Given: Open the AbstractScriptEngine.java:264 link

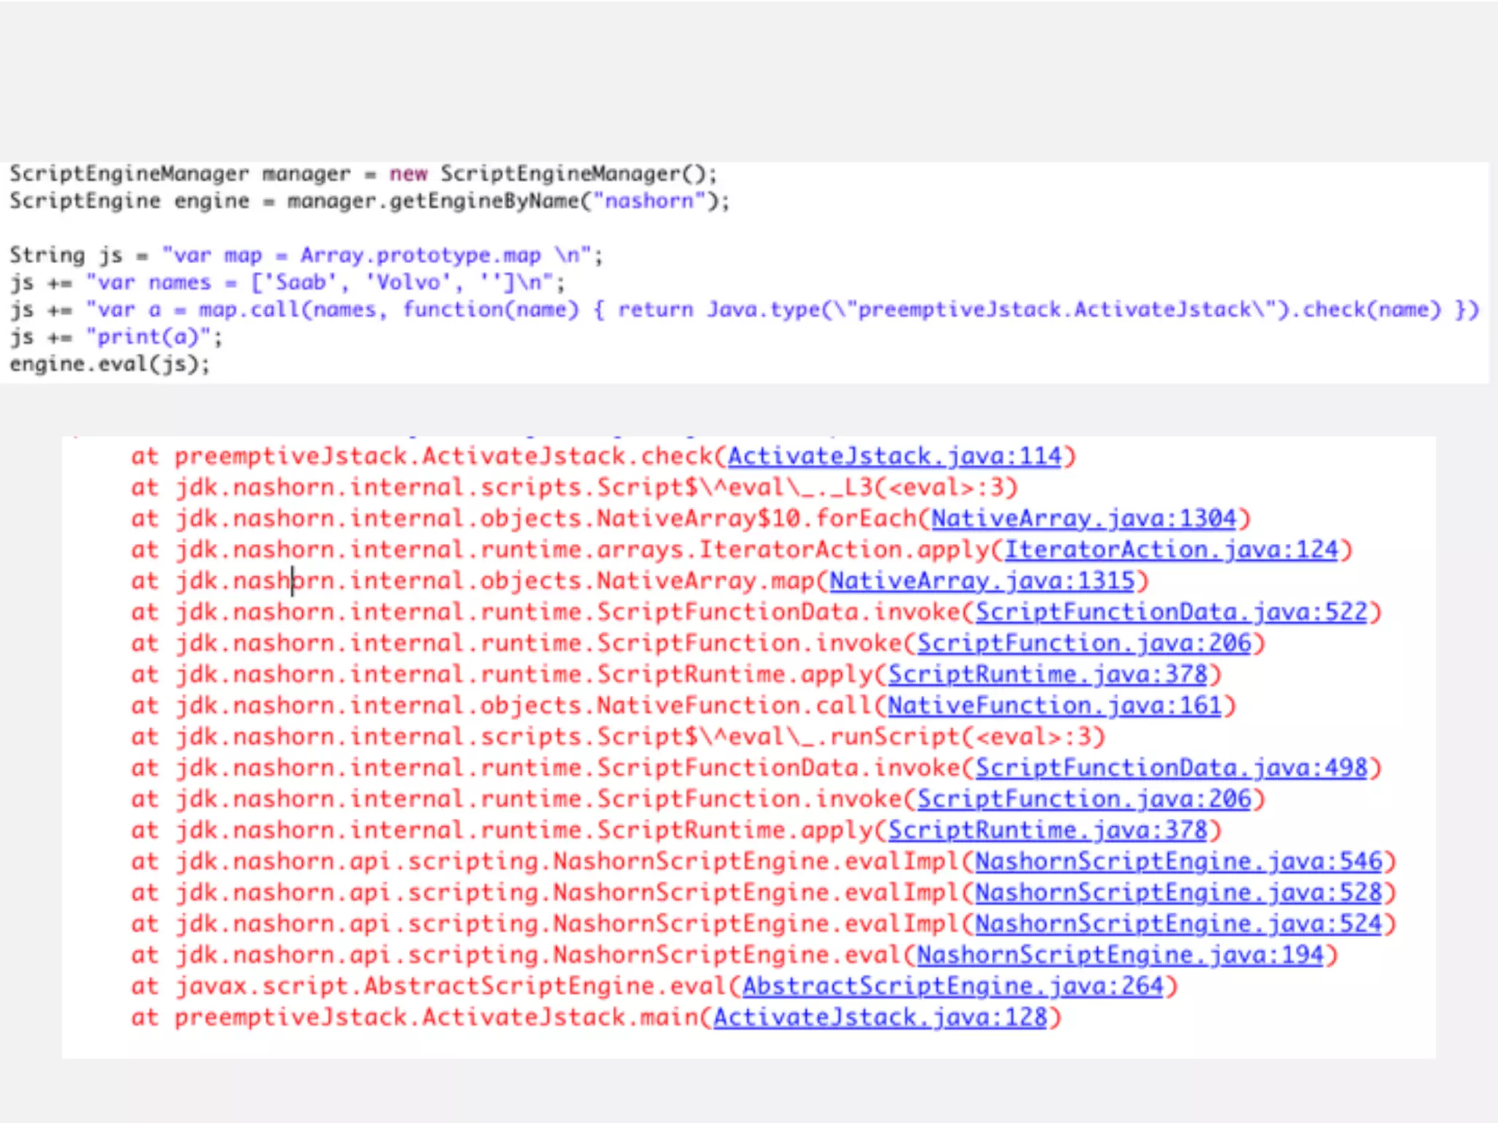Looking at the screenshot, I should click(953, 987).
